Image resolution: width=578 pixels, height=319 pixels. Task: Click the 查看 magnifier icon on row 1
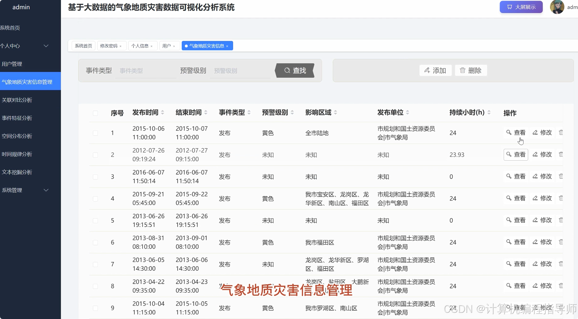click(508, 132)
